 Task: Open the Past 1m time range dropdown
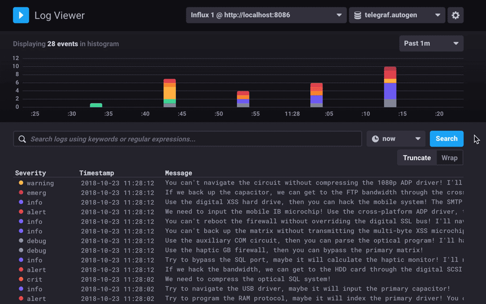tap(431, 43)
